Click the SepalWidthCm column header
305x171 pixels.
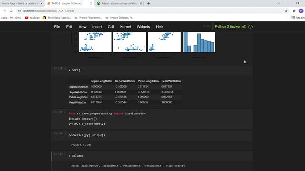(x=125, y=81)
